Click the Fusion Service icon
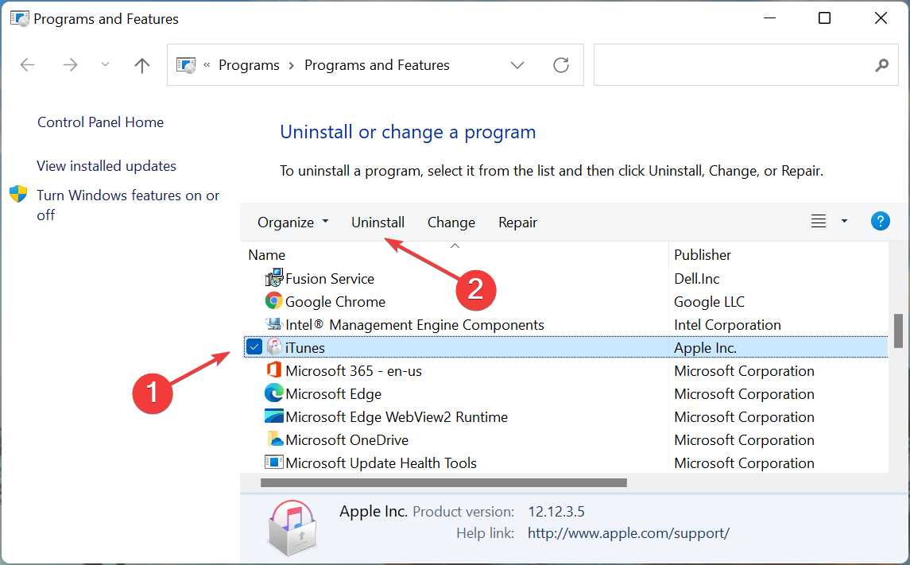 click(x=273, y=278)
